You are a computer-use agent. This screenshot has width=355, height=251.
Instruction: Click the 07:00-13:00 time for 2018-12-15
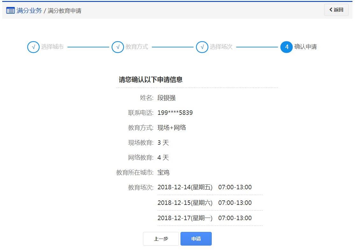point(235,203)
